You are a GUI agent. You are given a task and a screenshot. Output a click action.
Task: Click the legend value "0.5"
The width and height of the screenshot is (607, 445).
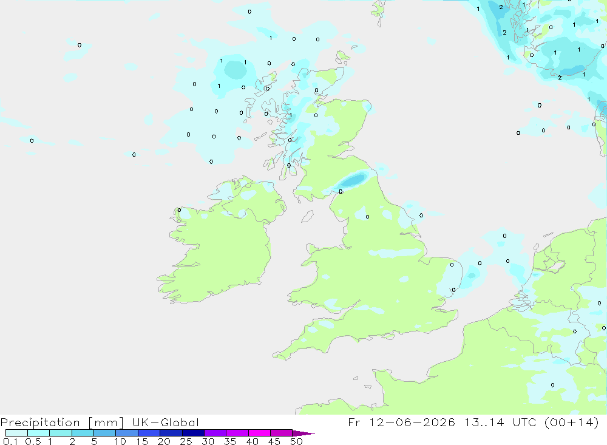pyautogui.click(x=33, y=441)
